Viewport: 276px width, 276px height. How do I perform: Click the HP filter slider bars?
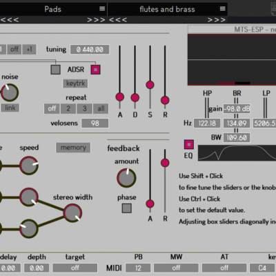click(x=207, y=108)
